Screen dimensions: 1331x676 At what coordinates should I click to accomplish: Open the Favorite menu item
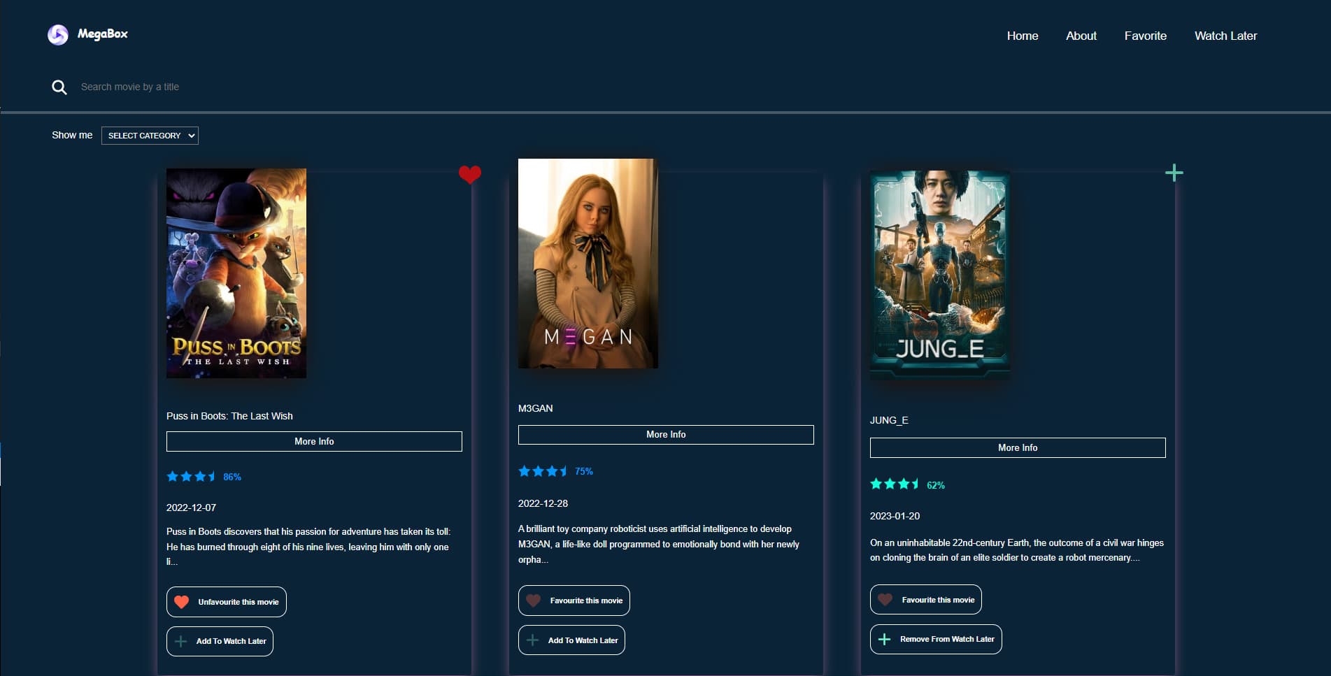1146,36
